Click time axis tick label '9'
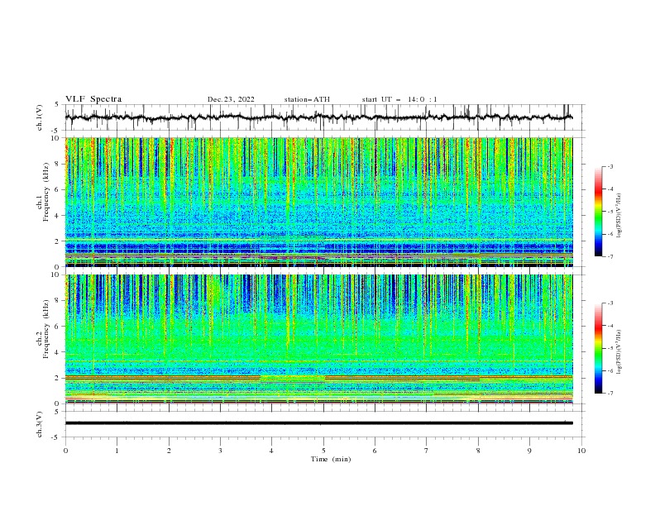 click(x=529, y=451)
